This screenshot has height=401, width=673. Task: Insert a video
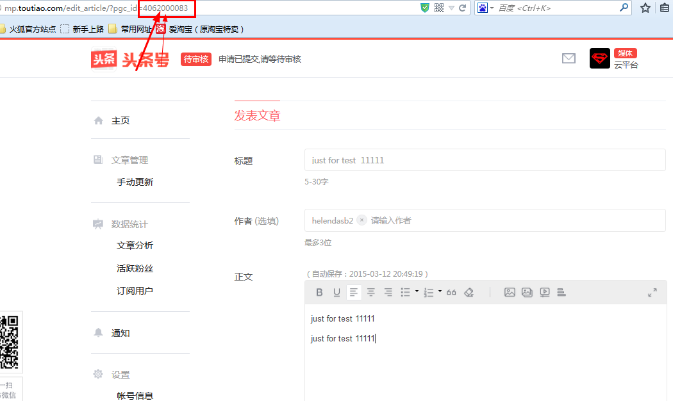[545, 293]
